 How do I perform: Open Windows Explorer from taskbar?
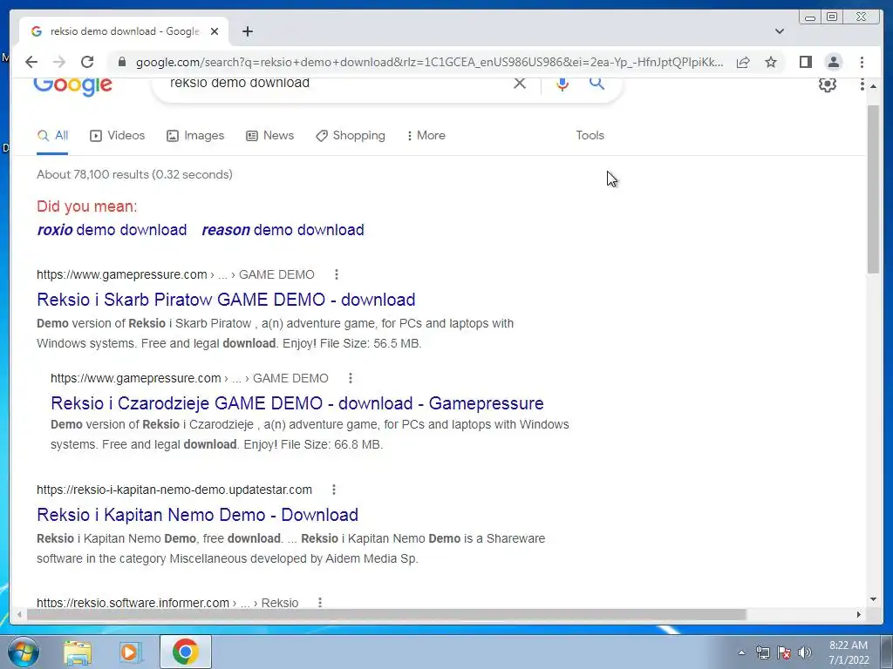(78, 652)
